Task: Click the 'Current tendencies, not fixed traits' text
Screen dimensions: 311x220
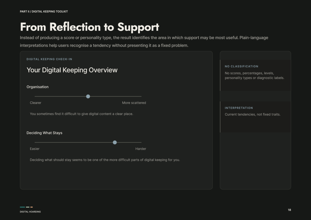Action: pyautogui.click(x=252, y=115)
